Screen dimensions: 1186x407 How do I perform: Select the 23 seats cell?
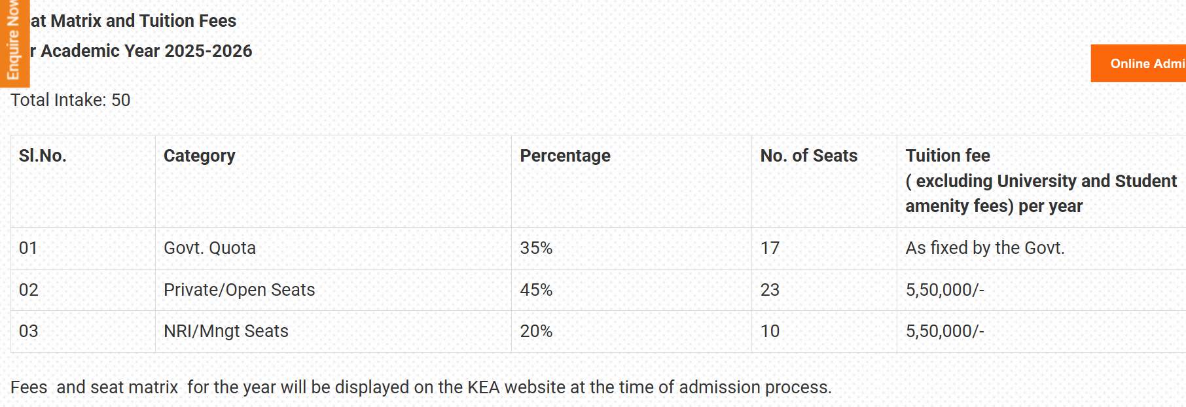pos(770,290)
